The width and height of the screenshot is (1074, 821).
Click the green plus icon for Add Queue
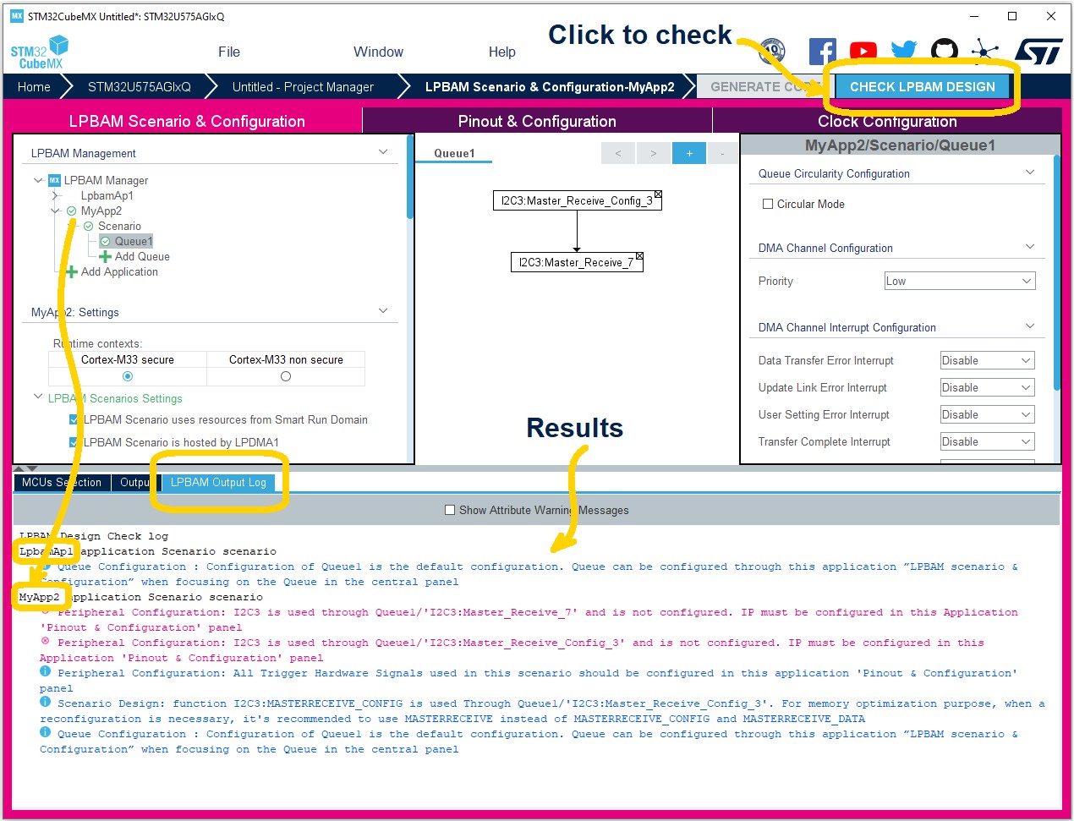(x=105, y=257)
